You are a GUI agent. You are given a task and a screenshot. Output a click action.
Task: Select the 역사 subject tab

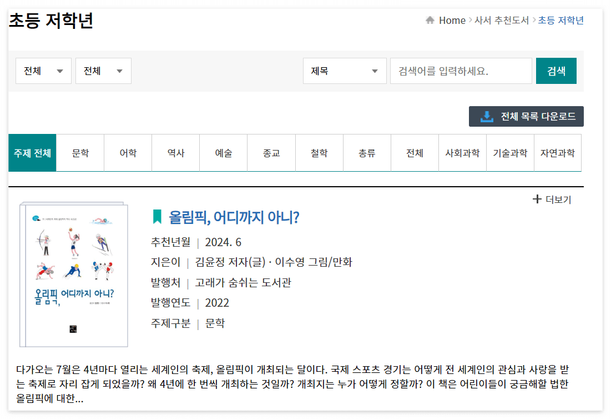pyautogui.click(x=175, y=153)
